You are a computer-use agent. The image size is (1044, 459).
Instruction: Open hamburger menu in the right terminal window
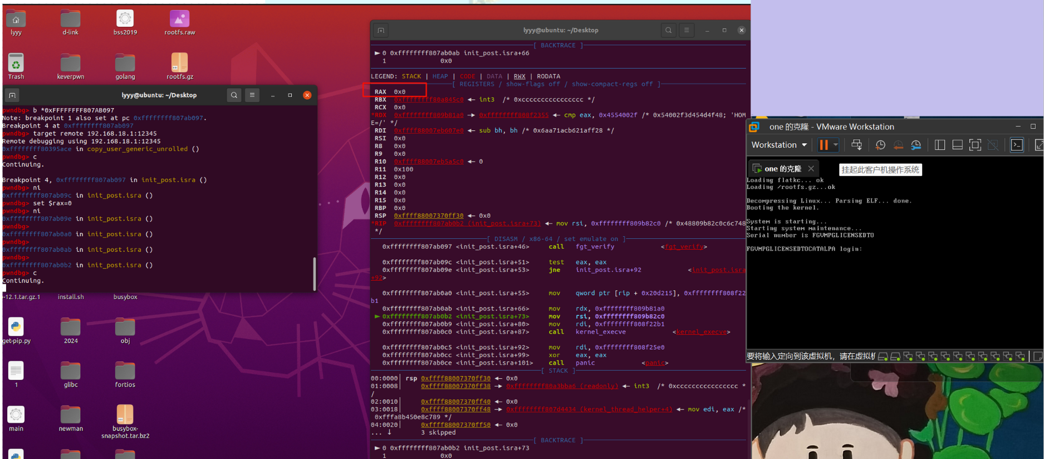click(687, 30)
